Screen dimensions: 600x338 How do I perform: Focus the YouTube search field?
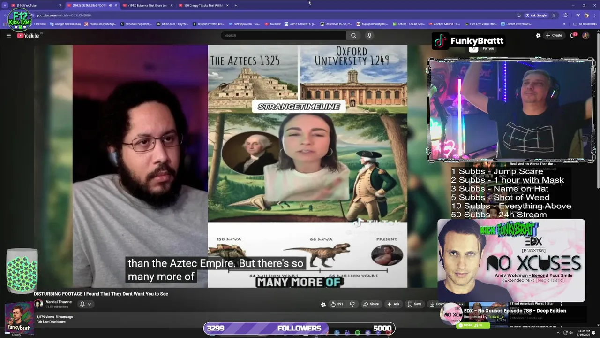pyautogui.click(x=284, y=35)
